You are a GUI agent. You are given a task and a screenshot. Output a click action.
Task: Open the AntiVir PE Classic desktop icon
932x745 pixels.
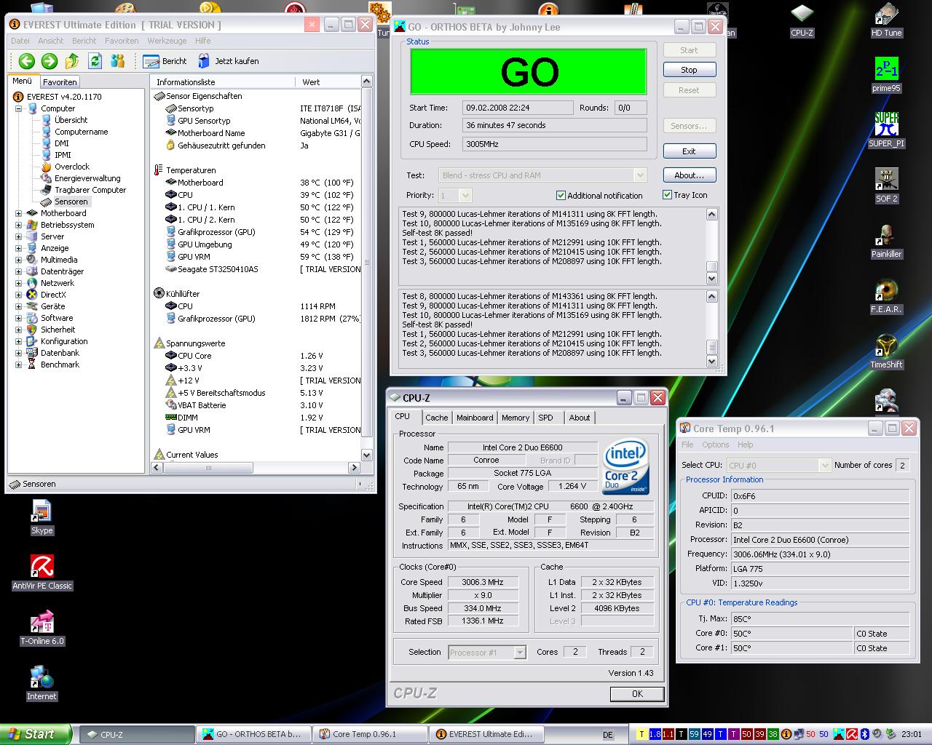[42, 573]
